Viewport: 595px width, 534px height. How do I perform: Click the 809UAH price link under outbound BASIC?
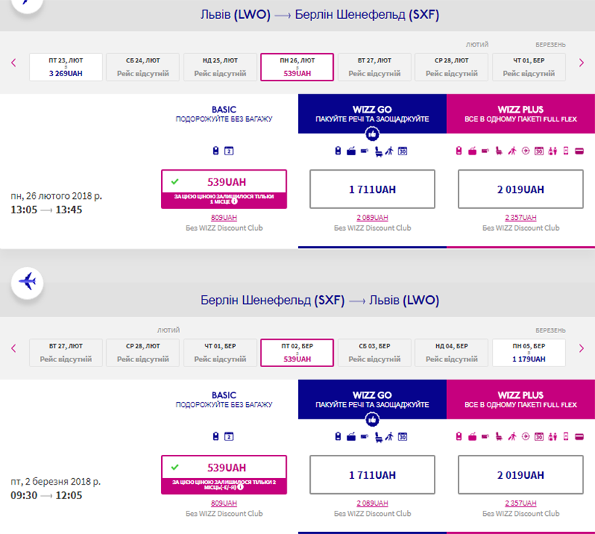[x=223, y=218]
